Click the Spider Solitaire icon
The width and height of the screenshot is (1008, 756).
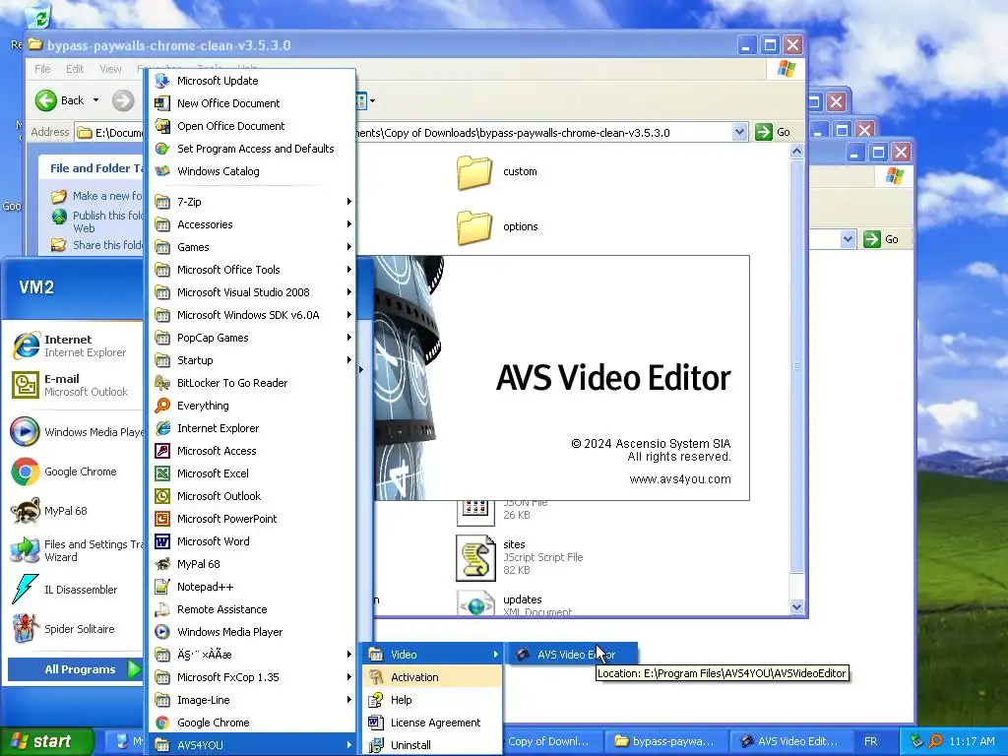tap(26, 628)
